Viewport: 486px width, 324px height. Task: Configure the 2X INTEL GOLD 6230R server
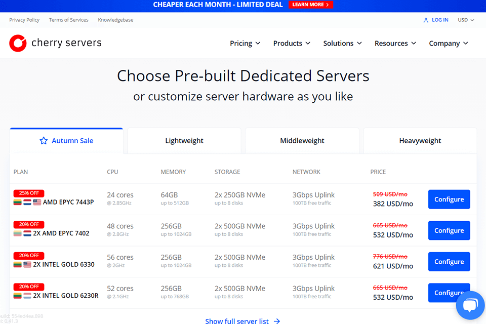449,293
